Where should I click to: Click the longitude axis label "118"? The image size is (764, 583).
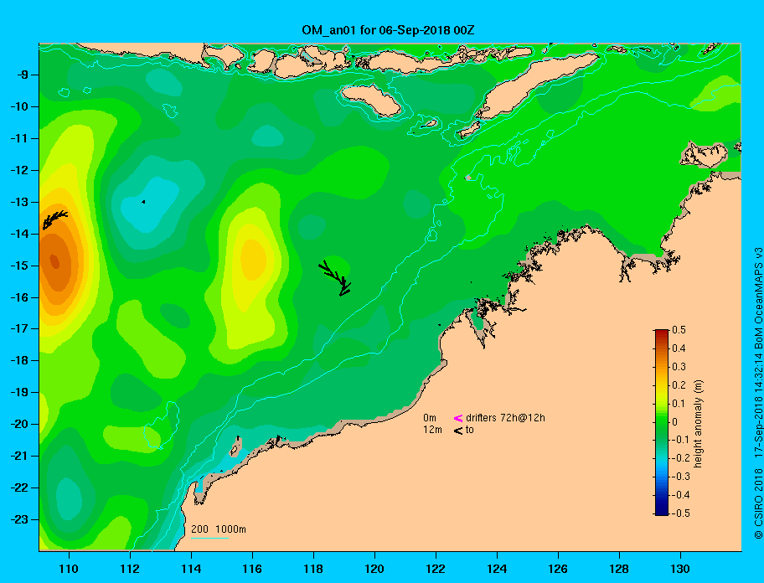[313, 569]
